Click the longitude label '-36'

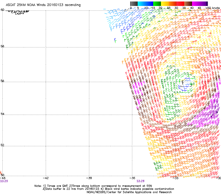(132, 178)
